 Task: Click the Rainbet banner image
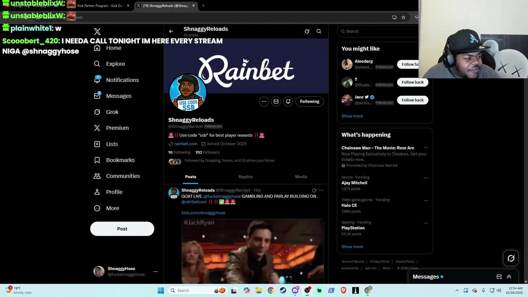[246, 66]
